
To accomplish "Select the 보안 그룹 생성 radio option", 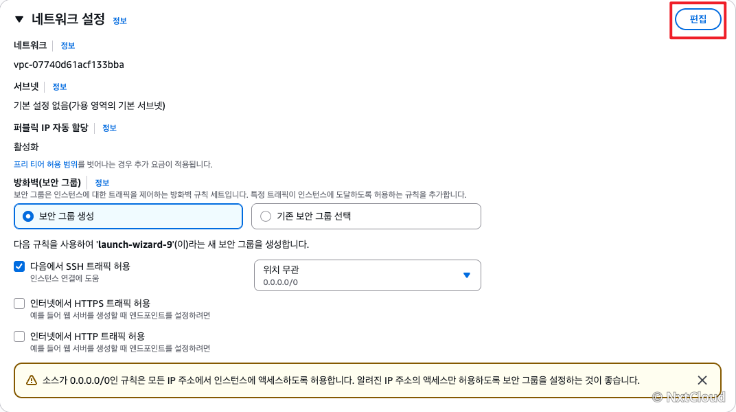I will pos(128,216).
